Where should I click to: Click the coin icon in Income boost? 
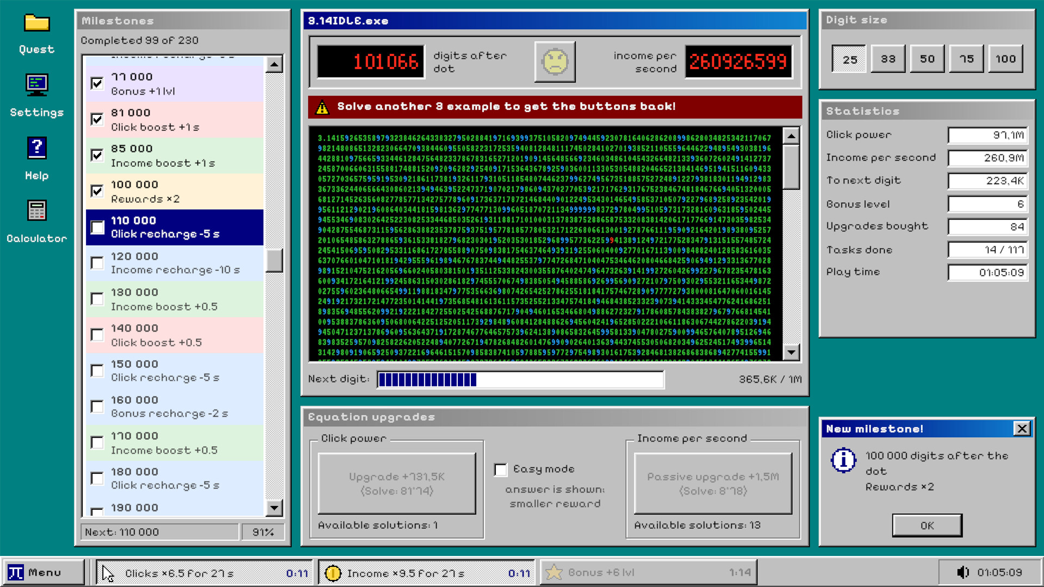[x=333, y=573]
